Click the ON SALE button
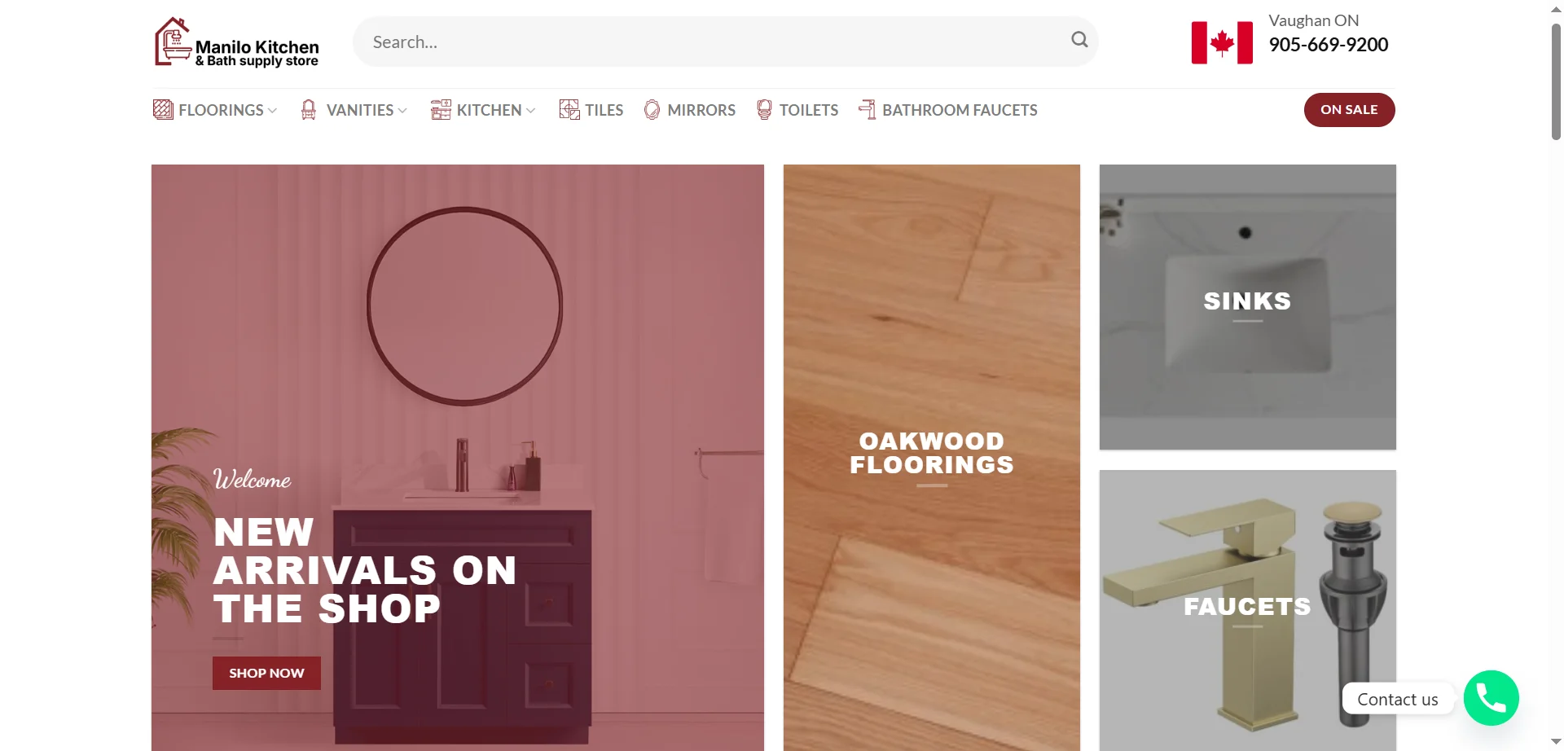The height and width of the screenshot is (751, 1564). 1349,110
